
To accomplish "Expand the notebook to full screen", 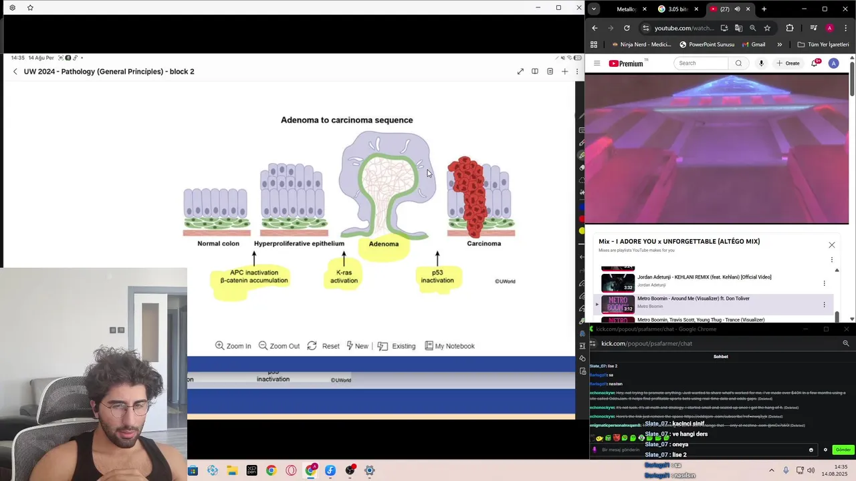I will 520,71.
